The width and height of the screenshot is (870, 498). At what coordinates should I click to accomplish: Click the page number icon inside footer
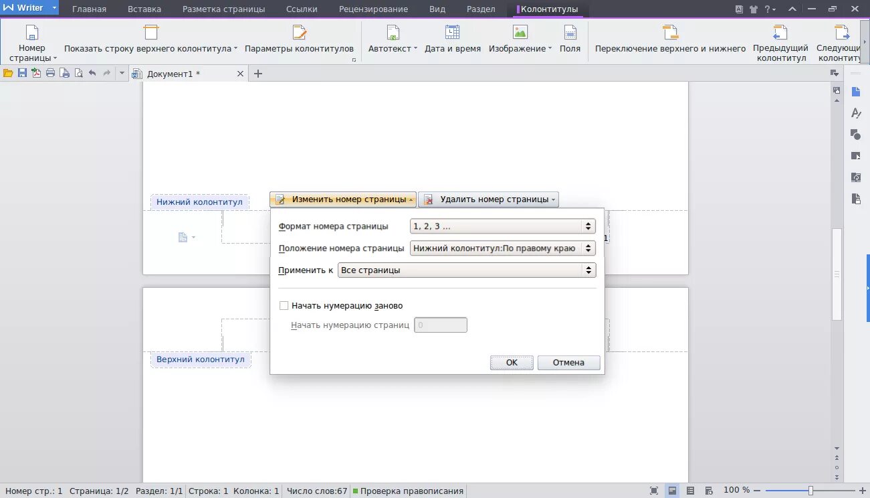[x=183, y=237]
